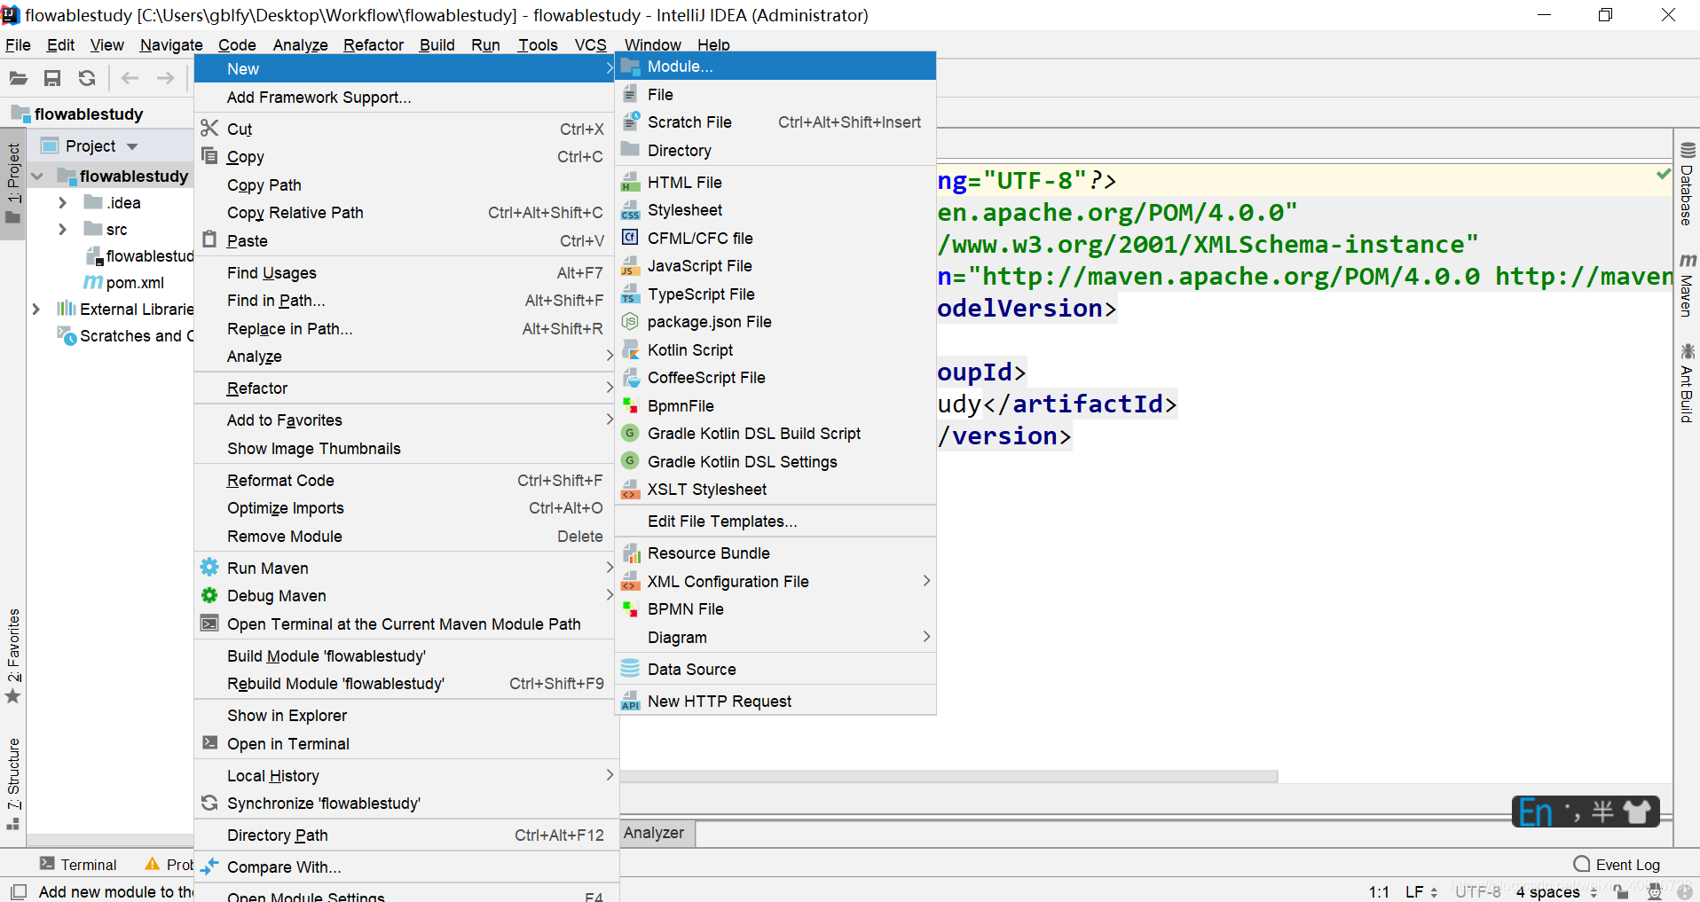Choose Add Framework Support...
The width and height of the screenshot is (1700, 902).
pyautogui.click(x=406, y=98)
